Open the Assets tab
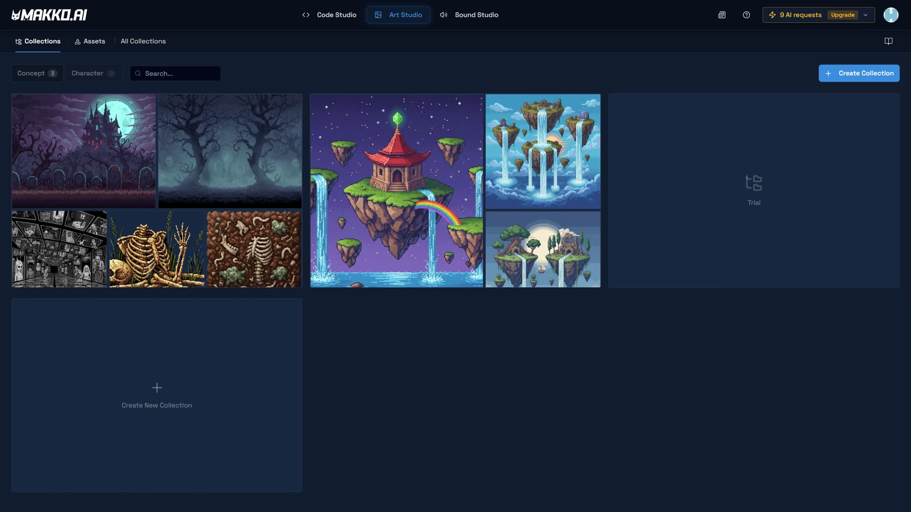Viewport: 911px width, 512px height. (90, 41)
